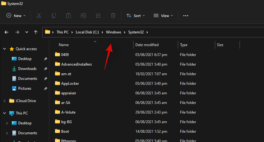This screenshot has width=264, height=142.
Task: Open Downloads in Quick access
Action: click(x=27, y=69)
